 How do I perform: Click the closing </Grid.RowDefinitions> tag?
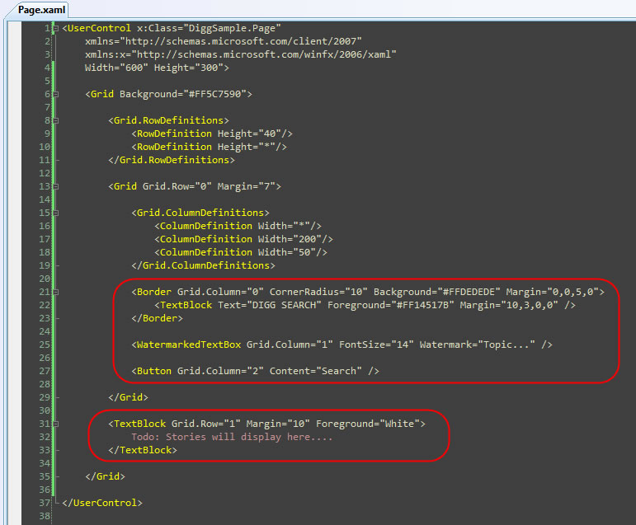(172, 160)
